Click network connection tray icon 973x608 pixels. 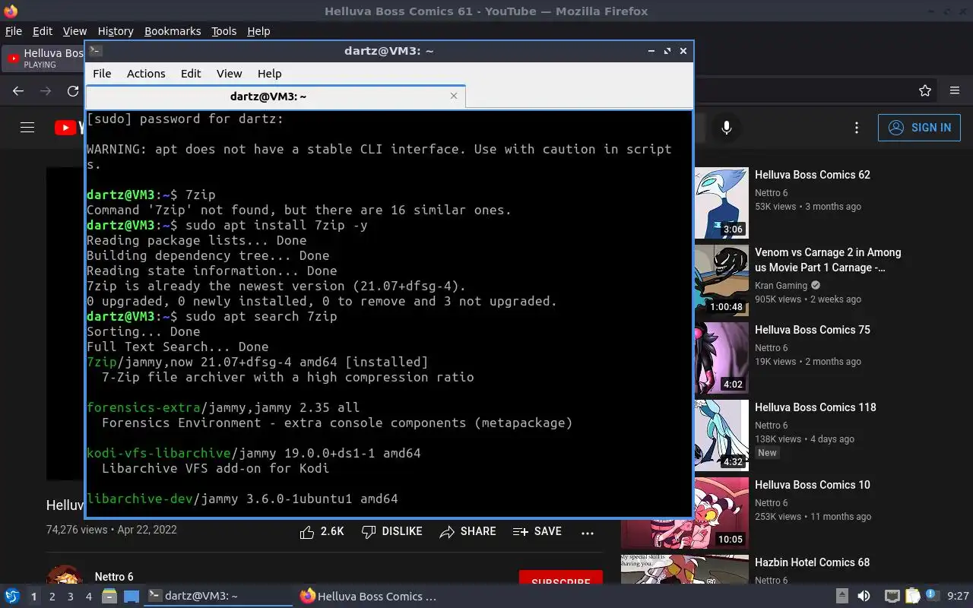coord(892,597)
